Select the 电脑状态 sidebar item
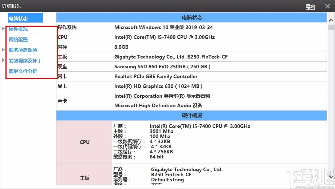The height and width of the screenshot is (189, 335). pyautogui.click(x=25, y=18)
